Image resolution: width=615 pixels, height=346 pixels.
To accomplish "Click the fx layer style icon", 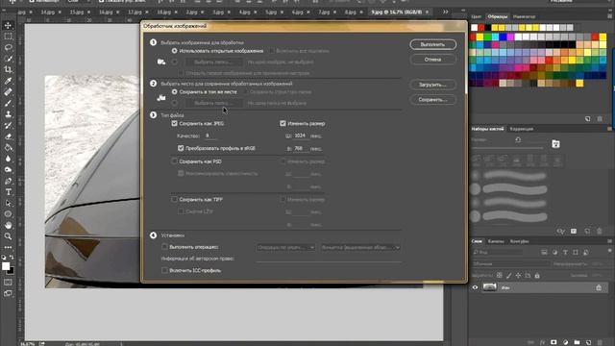I will point(542,342).
